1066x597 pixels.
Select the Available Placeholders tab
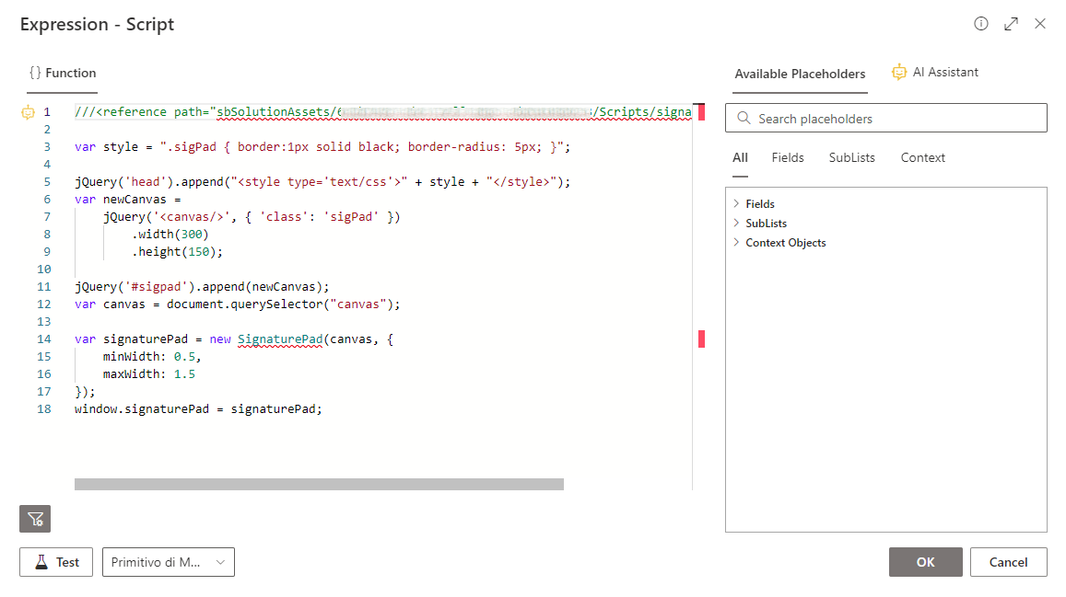click(800, 75)
